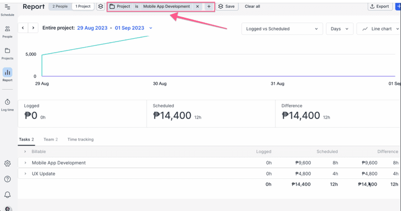Expand the Mobile App Development row
This screenshot has height=211, width=401.
click(x=25, y=163)
